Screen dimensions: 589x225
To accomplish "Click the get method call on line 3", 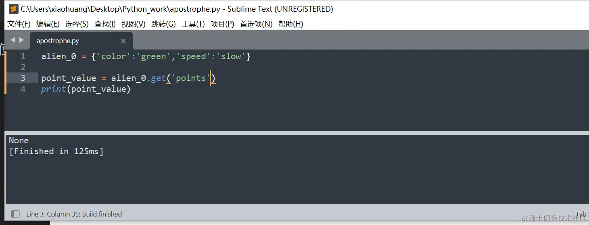I will coord(158,78).
